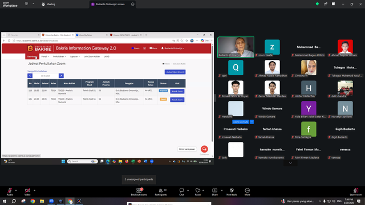Start sharing with the Share icon
Screen dimensions: 365x205
[x=214, y=192]
